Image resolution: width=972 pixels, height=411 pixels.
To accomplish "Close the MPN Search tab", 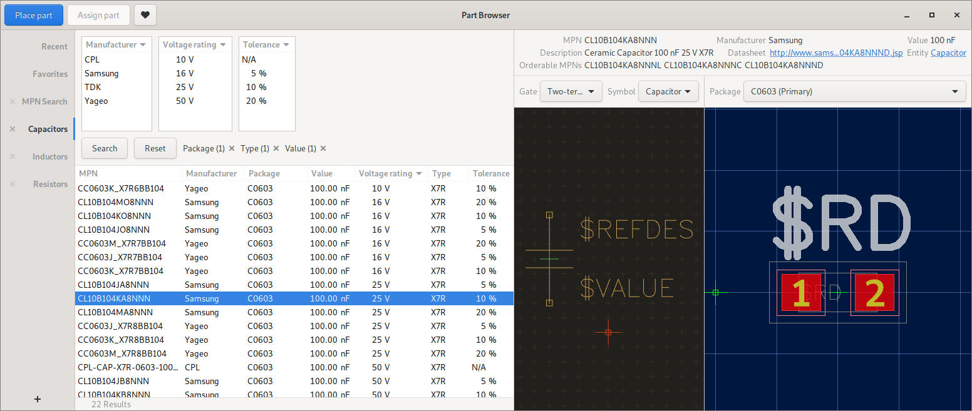I will click(x=13, y=101).
